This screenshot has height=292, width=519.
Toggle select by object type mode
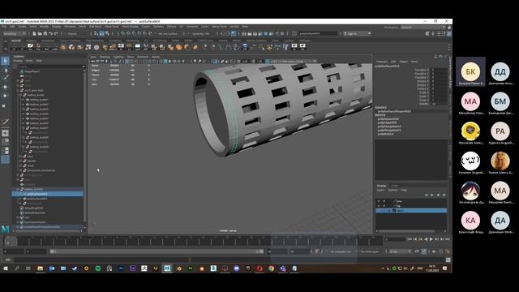(x=101, y=33)
